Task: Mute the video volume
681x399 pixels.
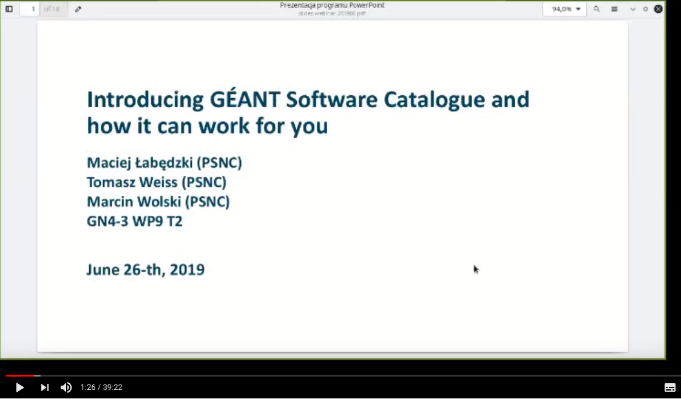Action: 66,387
